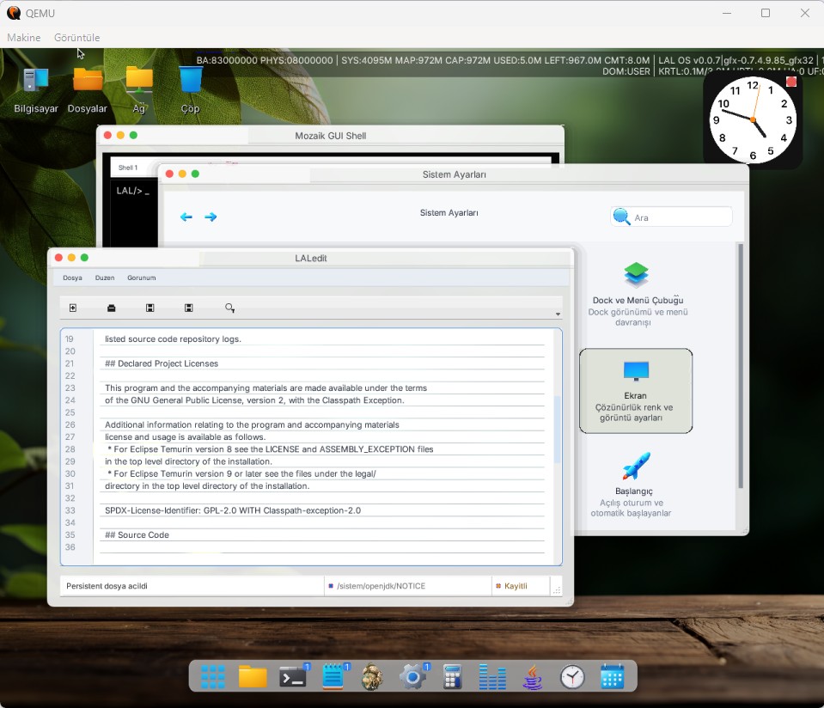This screenshot has width=824, height=708.
Task: Open the clock icon in the dock
Action: point(572,676)
